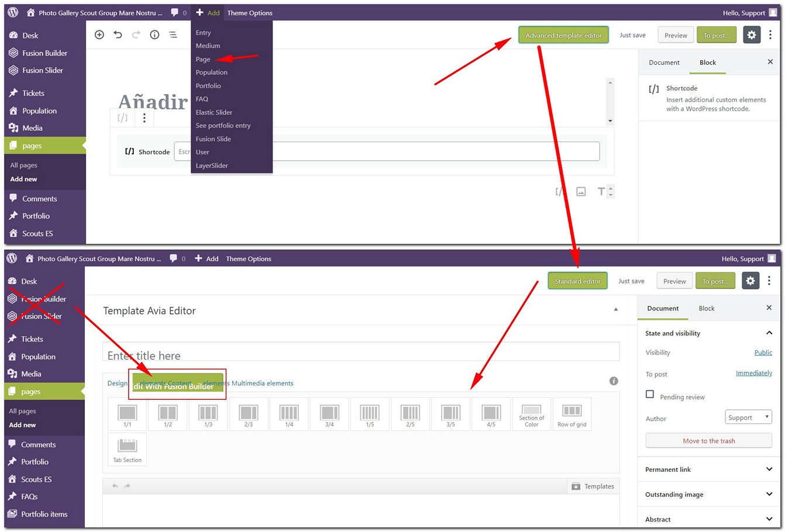Click Preview in the lower screenshot
Image resolution: width=785 pixels, height=532 pixels.
click(x=674, y=281)
